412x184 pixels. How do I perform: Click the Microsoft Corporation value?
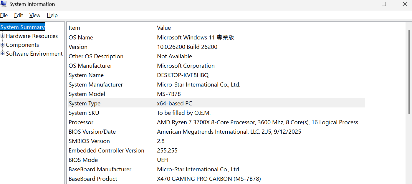186,66
